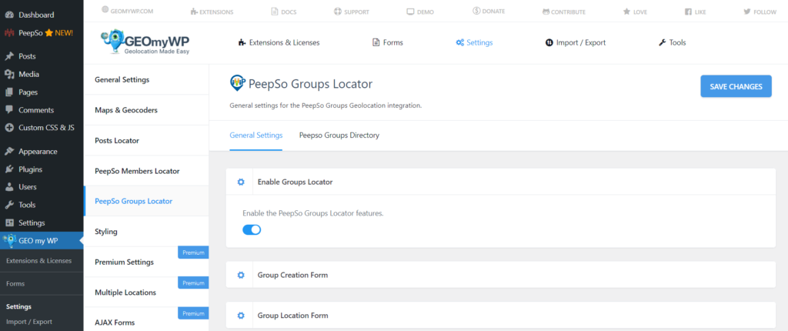Screen dimensions: 788x331
Task: Open the SUPPORT top link
Action: point(351,12)
